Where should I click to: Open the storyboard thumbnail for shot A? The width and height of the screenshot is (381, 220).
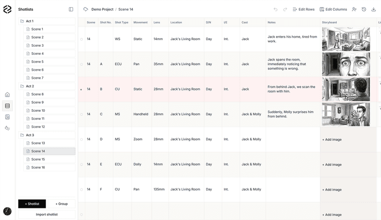pyautogui.click(x=346, y=64)
